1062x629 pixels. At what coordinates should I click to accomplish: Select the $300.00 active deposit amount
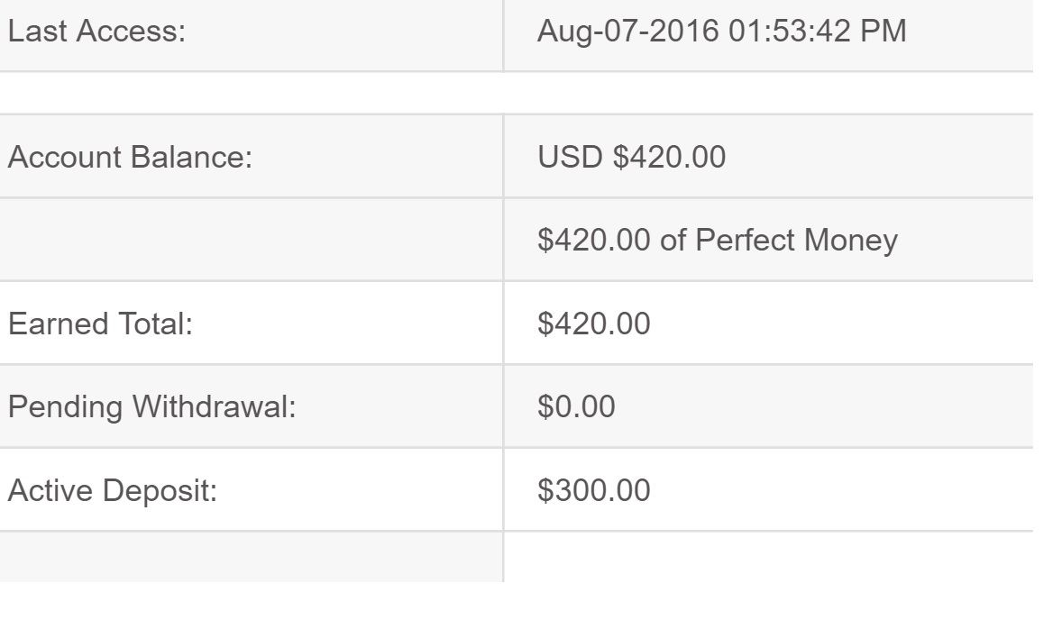[x=593, y=489]
